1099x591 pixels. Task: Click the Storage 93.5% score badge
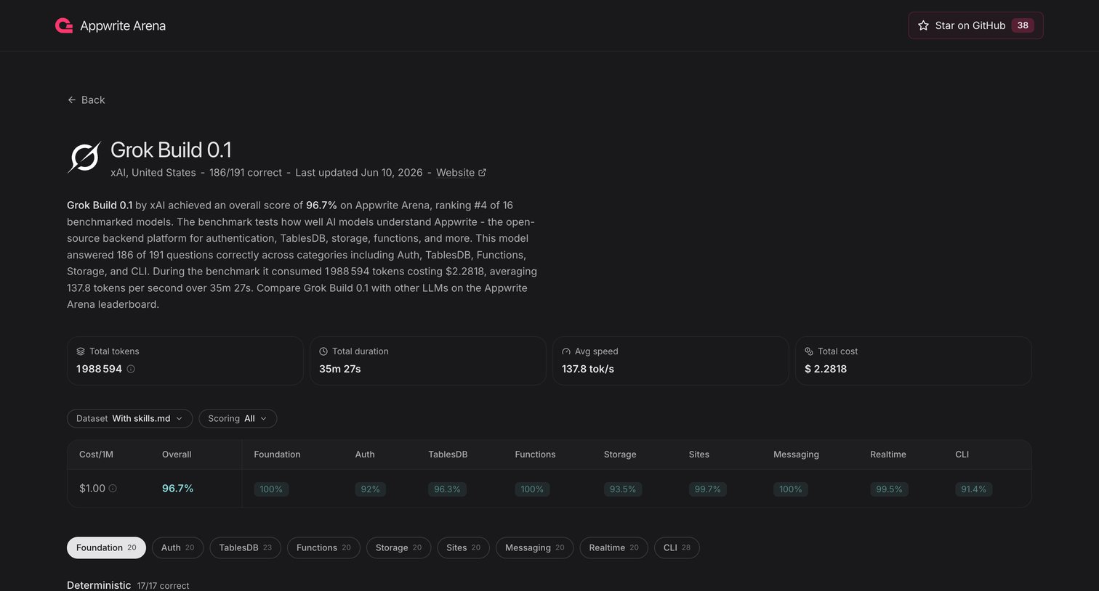tap(623, 489)
